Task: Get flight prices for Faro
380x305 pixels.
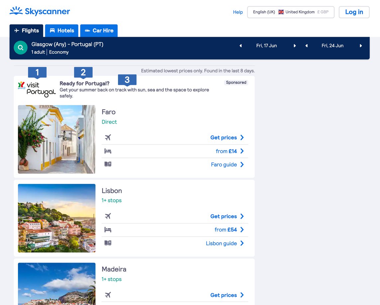Action: pos(223,138)
